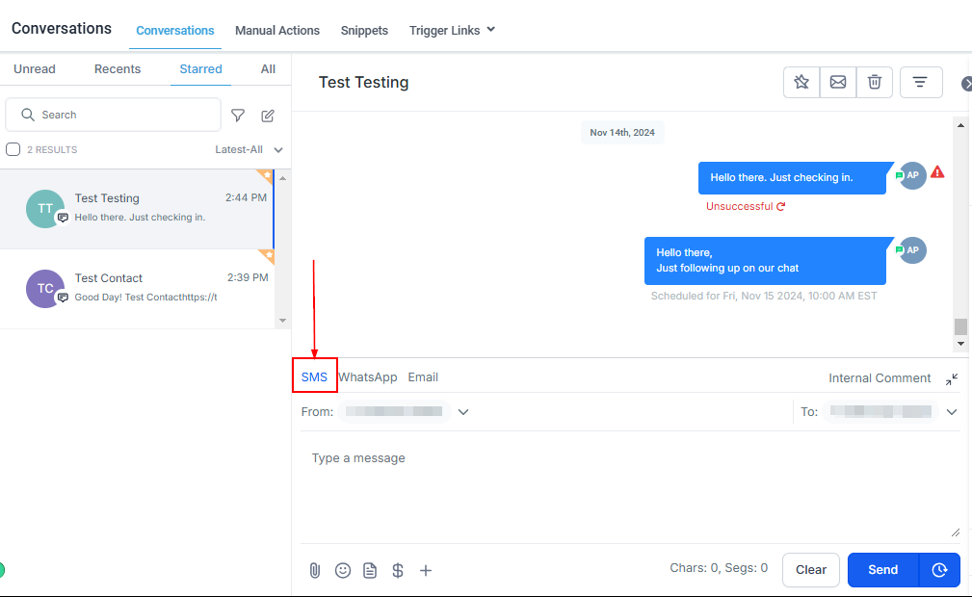
Task: Star the Test Testing conversation
Action: coord(801,82)
